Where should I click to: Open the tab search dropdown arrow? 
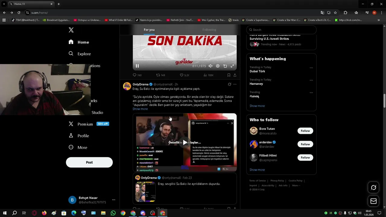tap(4, 4)
